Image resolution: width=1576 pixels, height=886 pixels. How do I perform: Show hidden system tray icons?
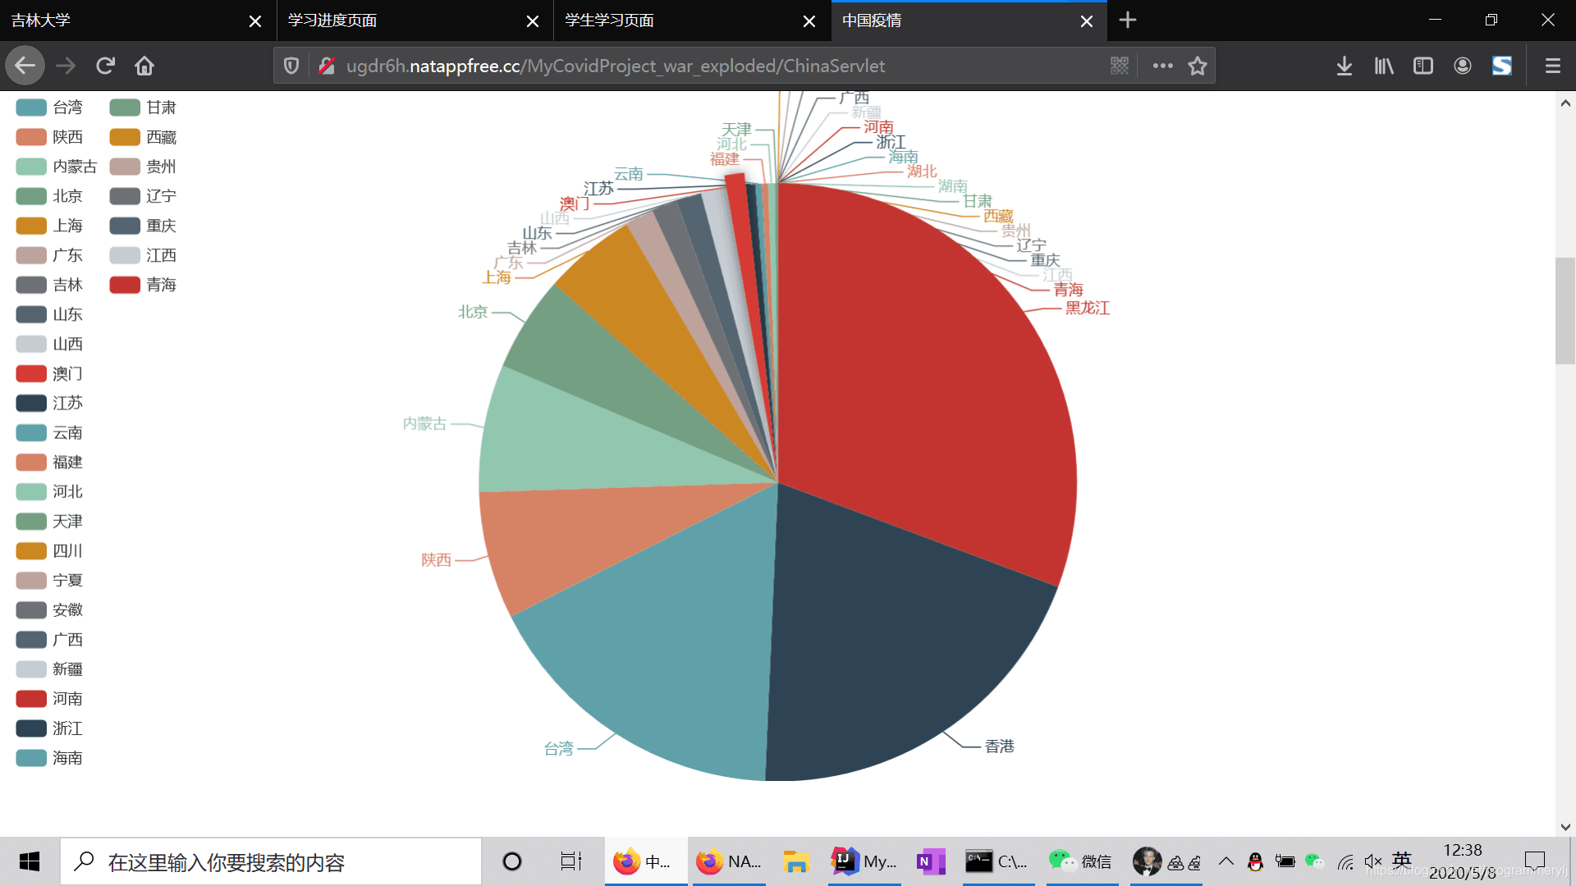pos(1226,861)
